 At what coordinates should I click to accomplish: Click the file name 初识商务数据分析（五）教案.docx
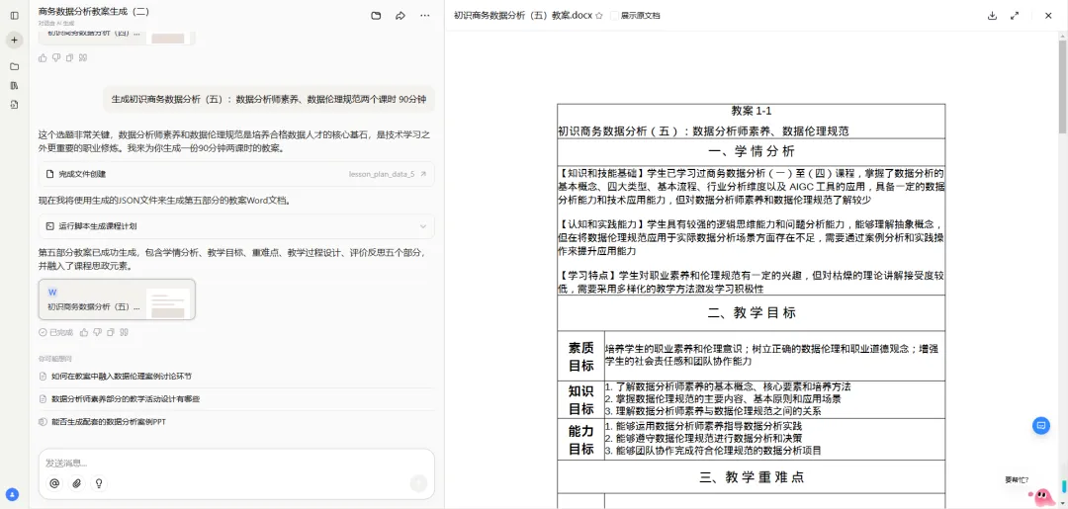pos(523,16)
